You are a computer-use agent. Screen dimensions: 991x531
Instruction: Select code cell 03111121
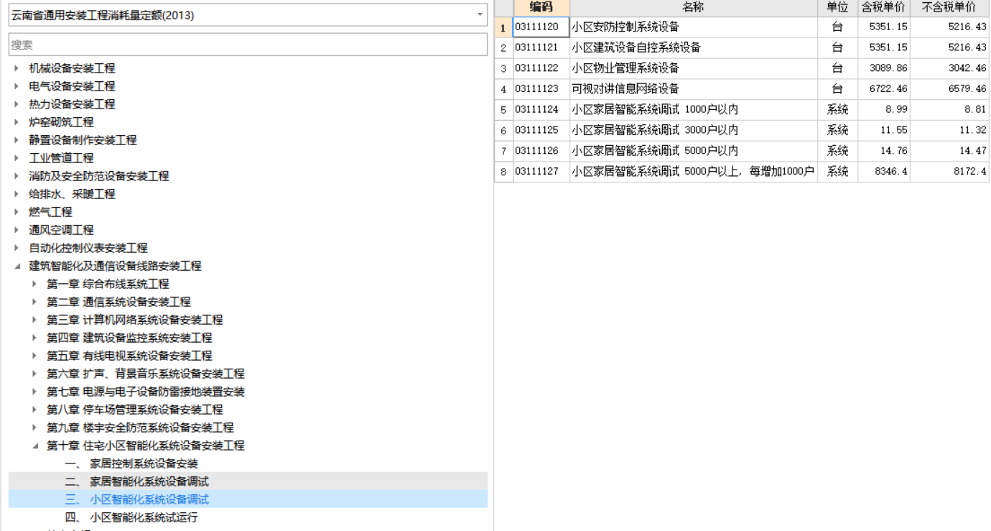click(541, 47)
